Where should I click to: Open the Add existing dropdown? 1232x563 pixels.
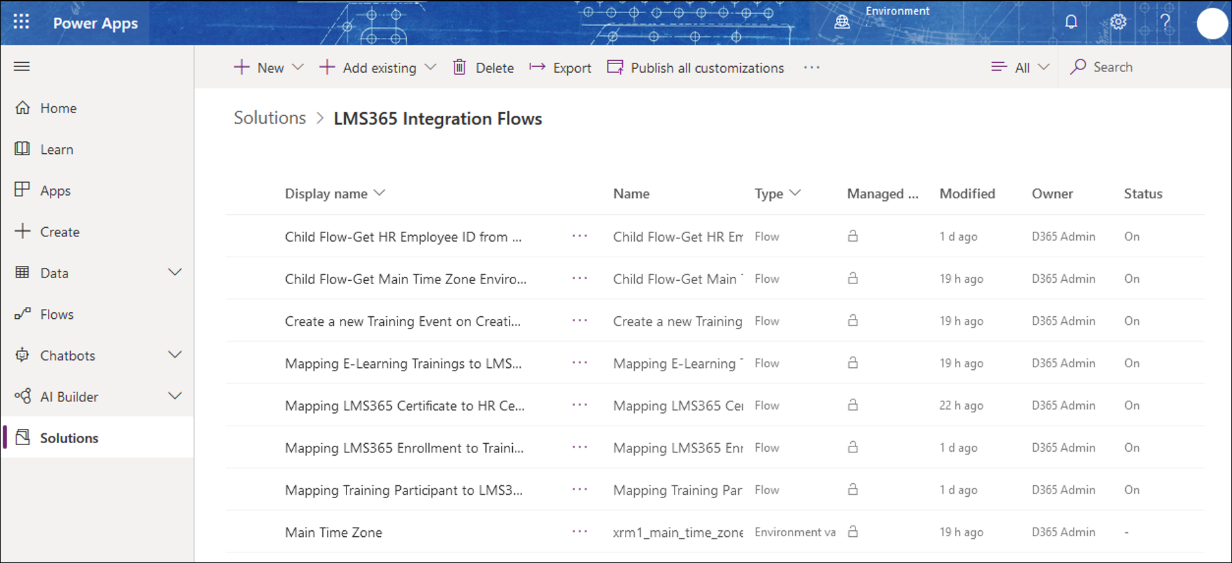click(x=378, y=67)
